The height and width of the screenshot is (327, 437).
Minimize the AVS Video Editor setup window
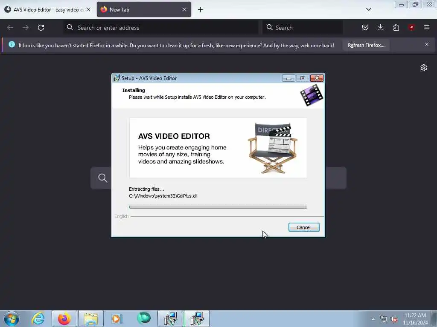pos(288,78)
